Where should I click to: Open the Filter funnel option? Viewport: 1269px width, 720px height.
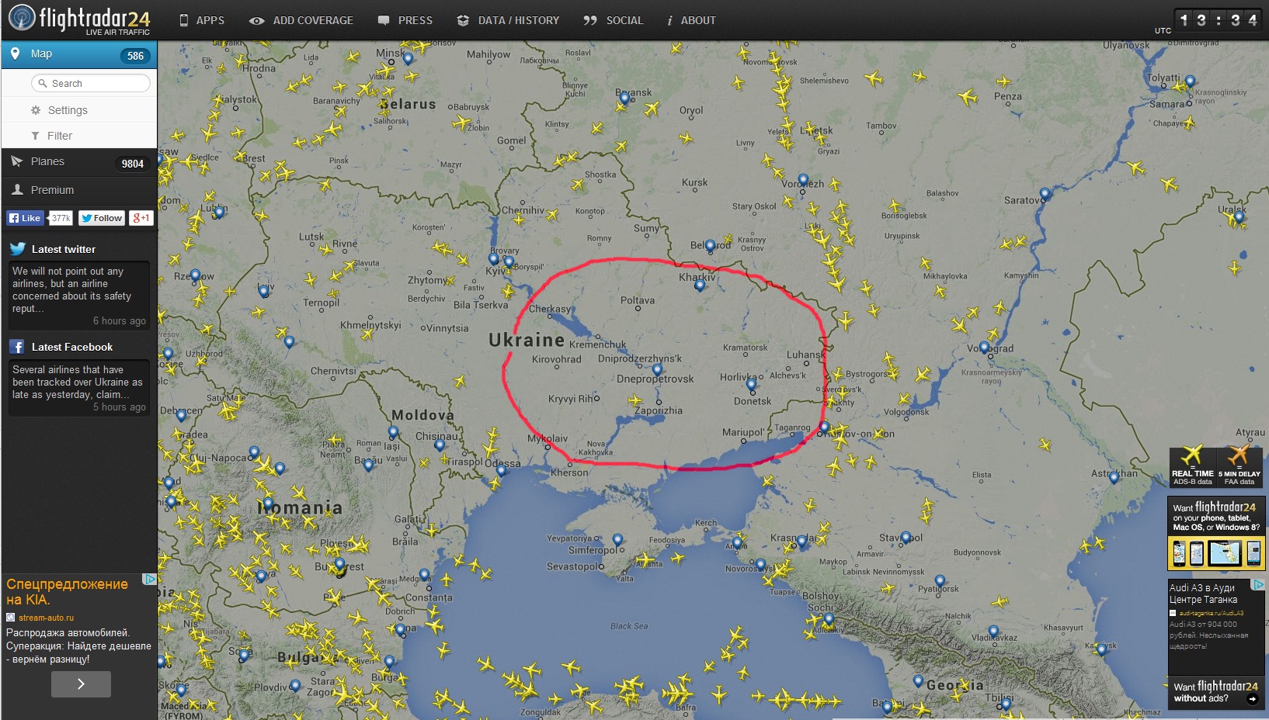click(x=79, y=136)
